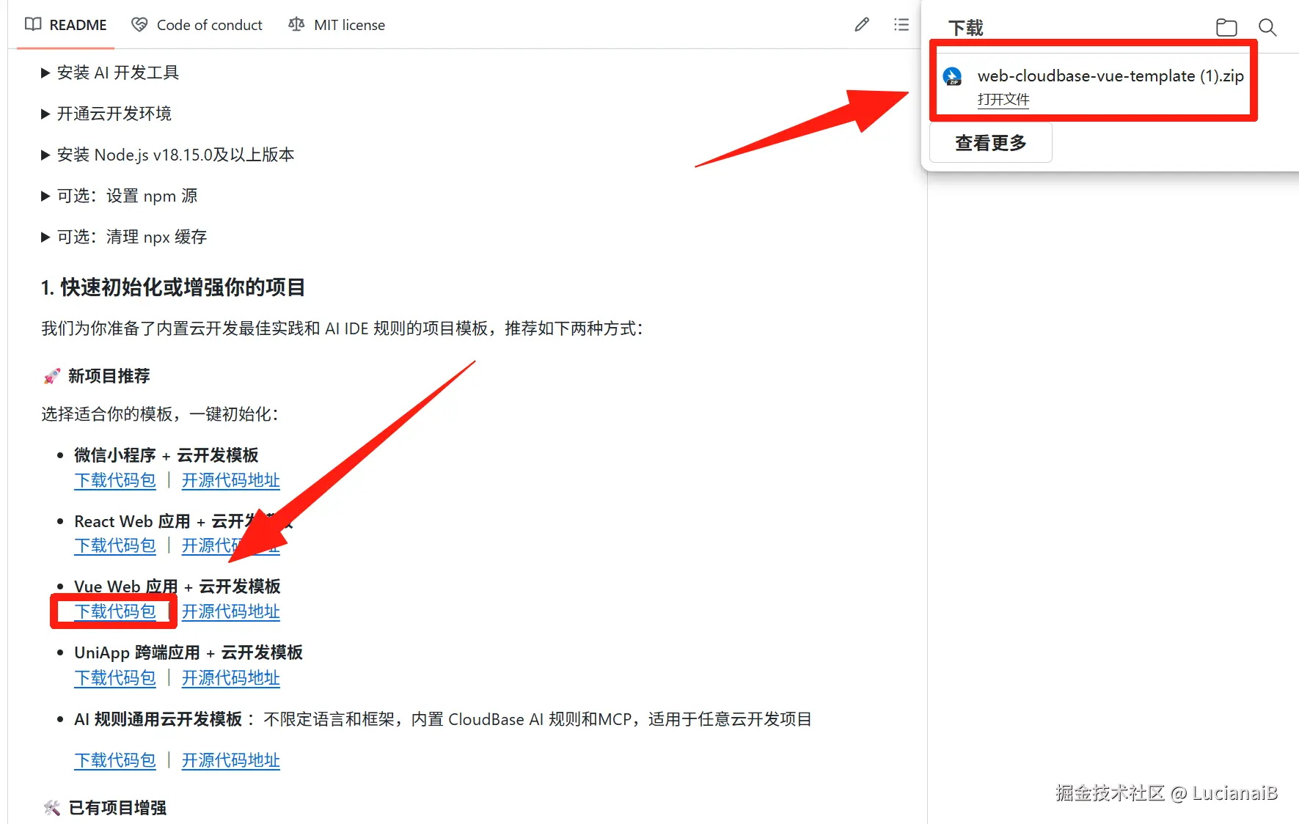Click 下载代码包 under 微信小程序 template
The image size is (1299, 824).
[115, 480]
